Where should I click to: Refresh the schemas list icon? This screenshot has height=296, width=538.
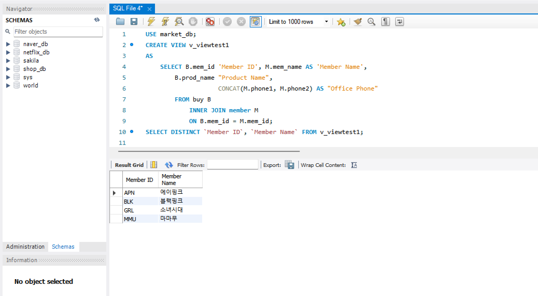coord(97,20)
